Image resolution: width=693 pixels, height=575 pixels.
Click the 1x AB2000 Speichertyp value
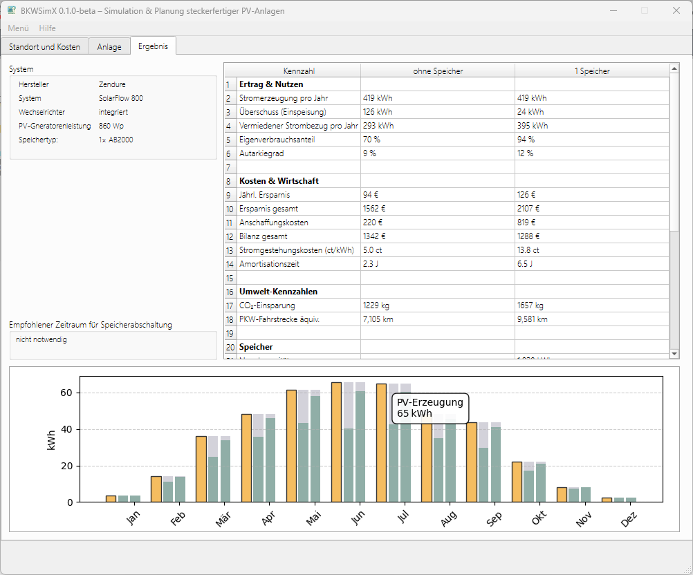pyautogui.click(x=115, y=140)
